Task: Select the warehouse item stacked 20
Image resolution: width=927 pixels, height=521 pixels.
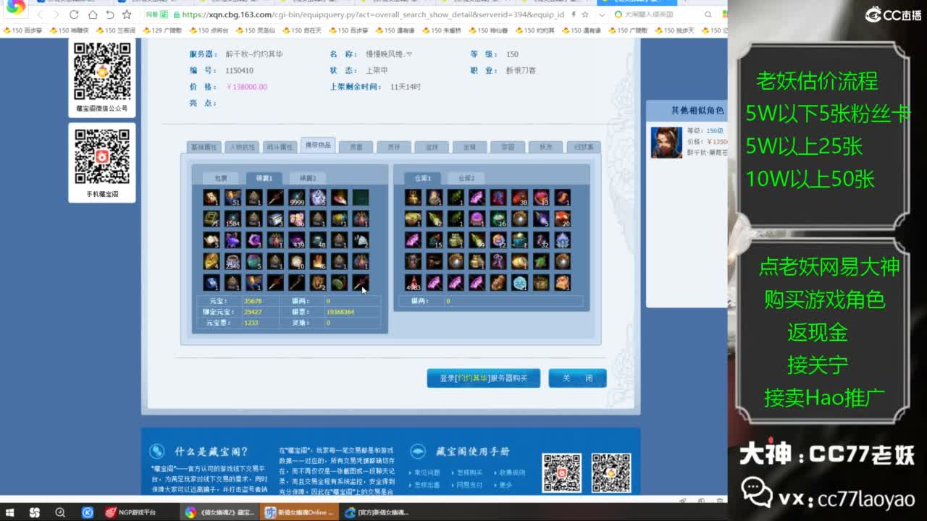Action: pyautogui.click(x=562, y=219)
